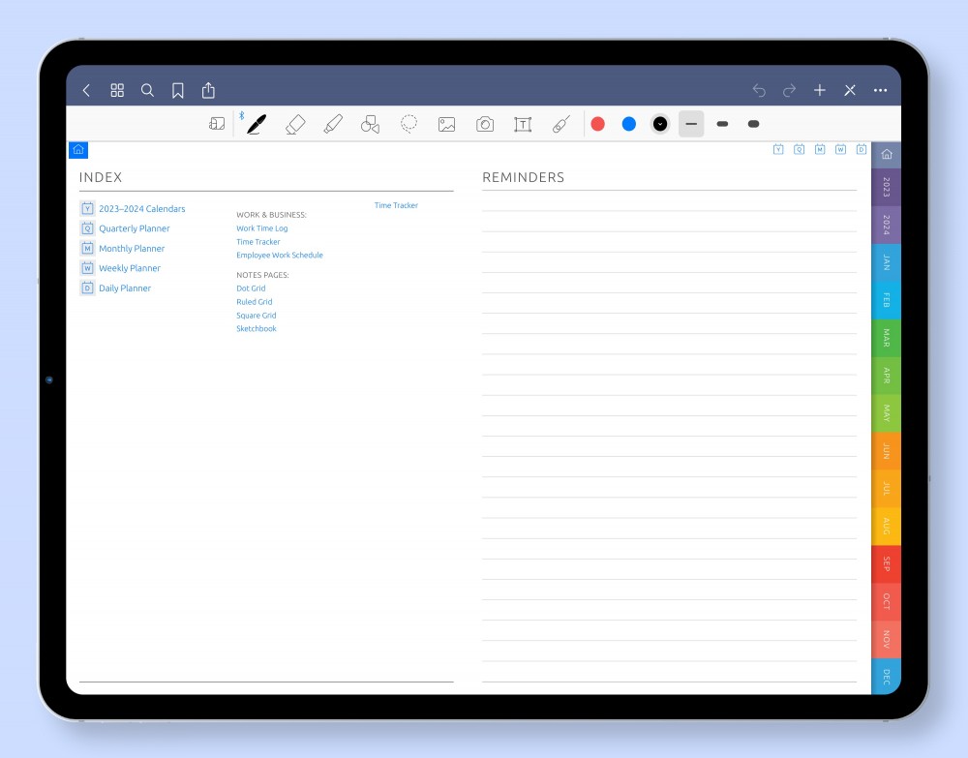
Task: Open the MAR side tab
Action: [x=887, y=338]
